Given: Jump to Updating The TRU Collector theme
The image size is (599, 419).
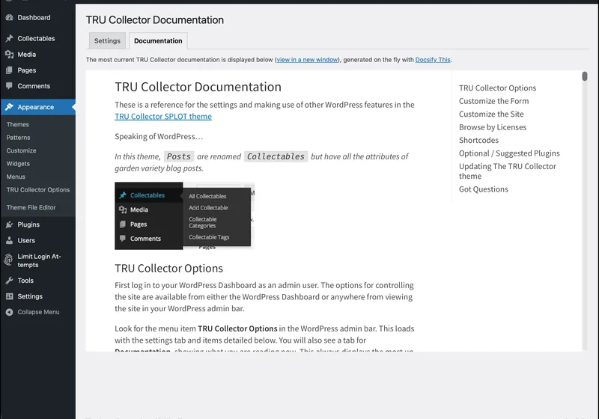Looking at the screenshot, I should click(x=508, y=171).
